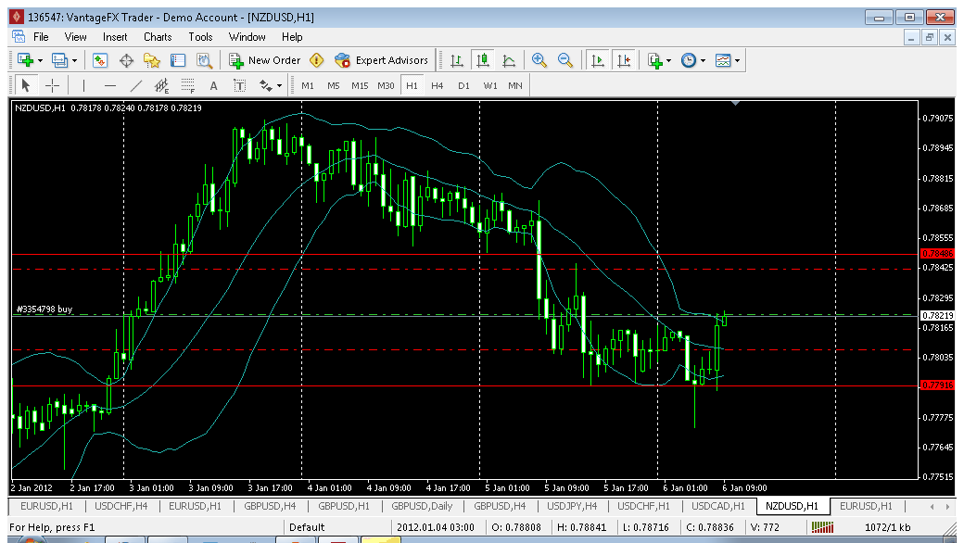
Task: Toggle chart Auto Scroll icon
Action: click(x=597, y=60)
